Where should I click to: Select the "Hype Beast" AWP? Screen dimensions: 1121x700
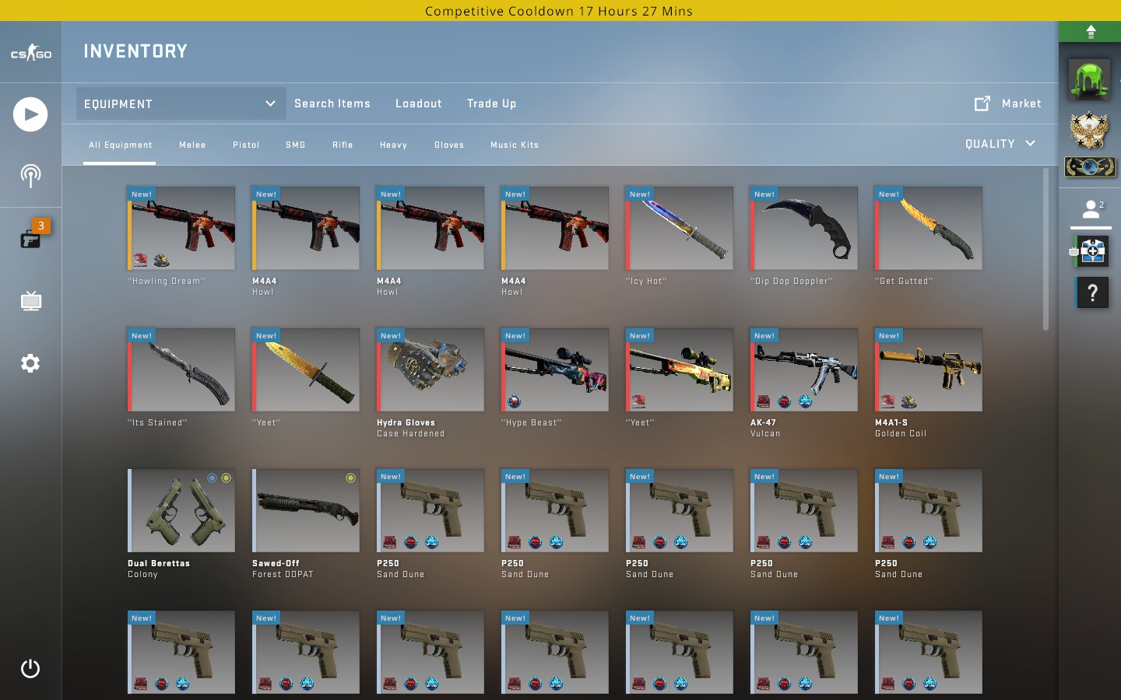coord(555,369)
